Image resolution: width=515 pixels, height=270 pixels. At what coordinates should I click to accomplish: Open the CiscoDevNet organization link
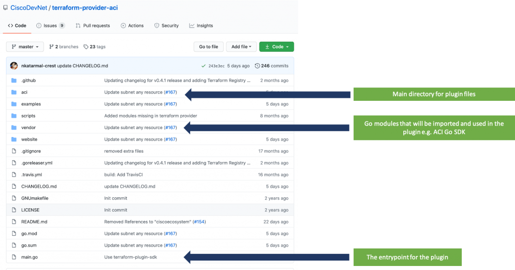[29, 8]
